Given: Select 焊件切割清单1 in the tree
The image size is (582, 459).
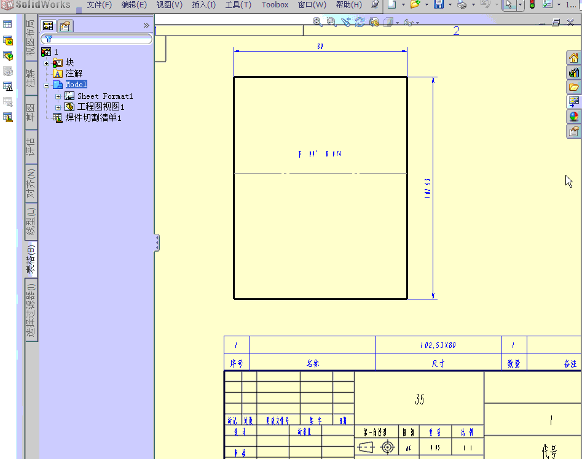Looking at the screenshot, I should (x=93, y=118).
